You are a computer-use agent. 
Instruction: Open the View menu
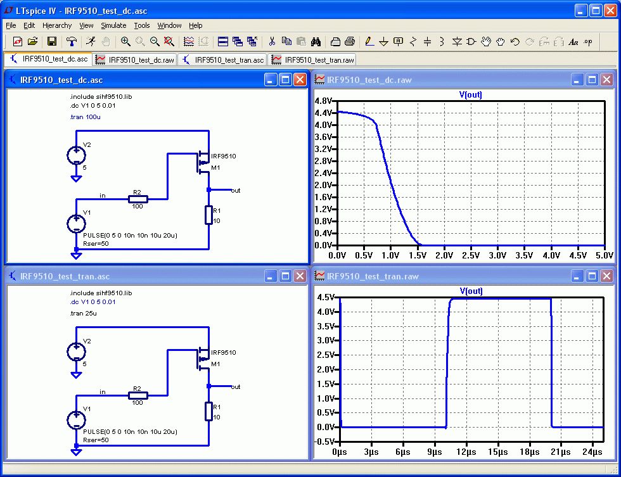[86, 25]
